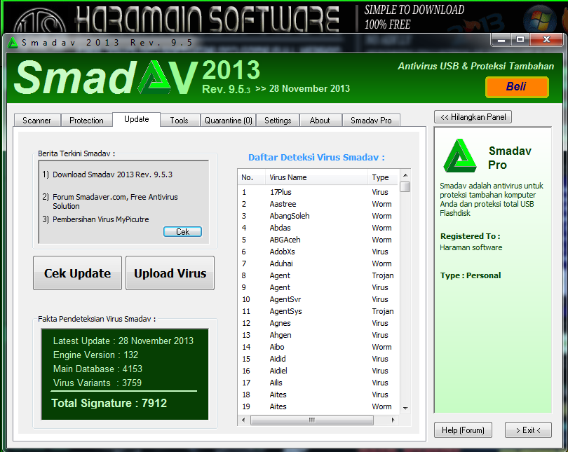The height and width of the screenshot is (452, 568).
Task: Show the About tab
Action: [320, 121]
